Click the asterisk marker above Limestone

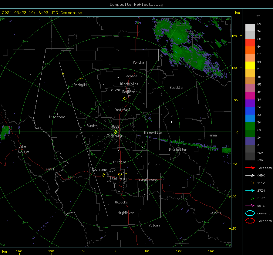pos(57,114)
